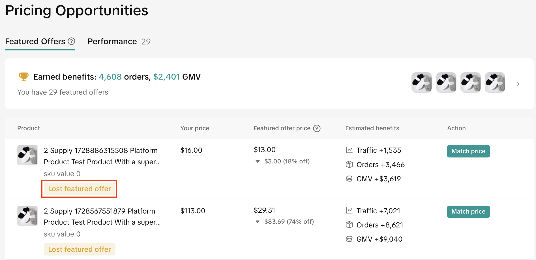The height and width of the screenshot is (260, 536).
Task: Expand the $83.69 (74% off) price drop arrow
Action: (x=258, y=222)
